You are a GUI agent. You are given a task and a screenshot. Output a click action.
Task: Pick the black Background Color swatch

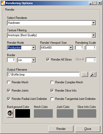pyautogui.click(x=23, y=113)
